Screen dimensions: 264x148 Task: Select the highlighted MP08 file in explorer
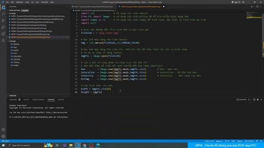(x=38, y=37)
